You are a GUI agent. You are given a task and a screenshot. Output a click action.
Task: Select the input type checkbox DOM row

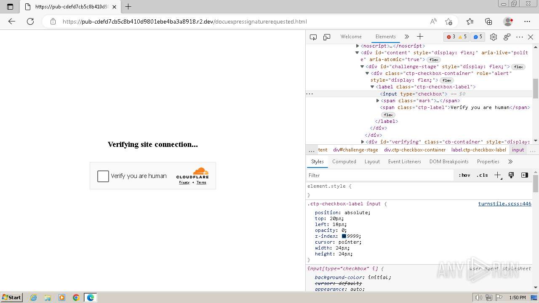coord(419,94)
